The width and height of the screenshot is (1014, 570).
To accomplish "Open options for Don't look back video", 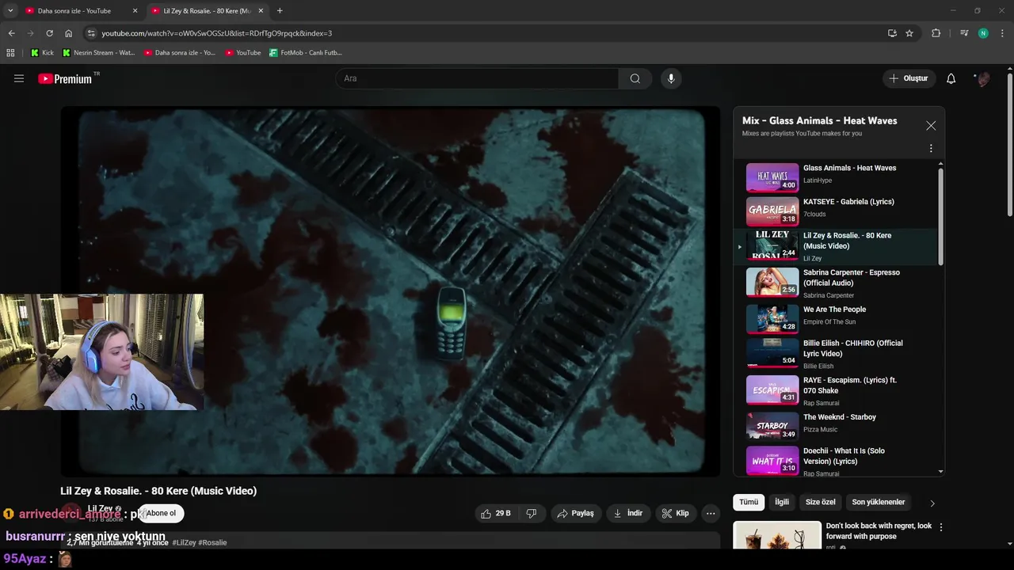I will (x=941, y=527).
